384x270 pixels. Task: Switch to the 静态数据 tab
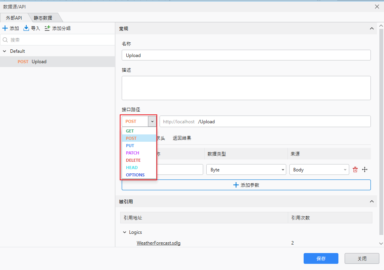[x=43, y=18]
